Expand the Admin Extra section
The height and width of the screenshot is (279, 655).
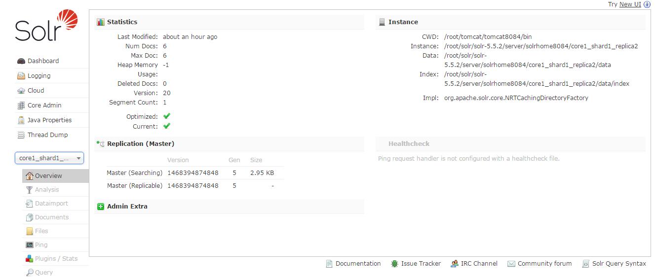229,207
